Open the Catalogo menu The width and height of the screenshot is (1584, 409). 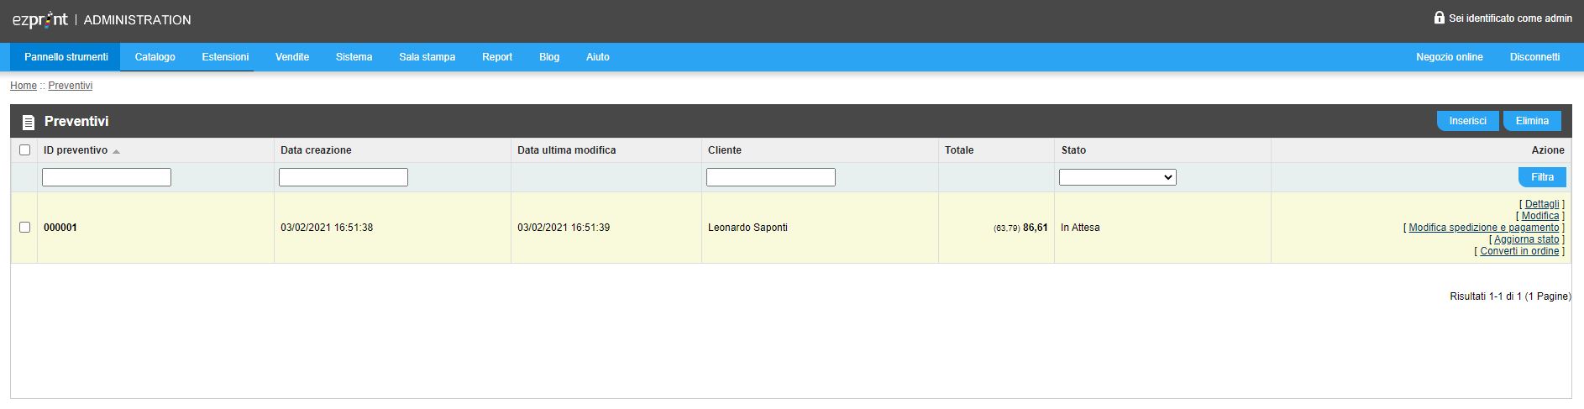click(x=155, y=57)
